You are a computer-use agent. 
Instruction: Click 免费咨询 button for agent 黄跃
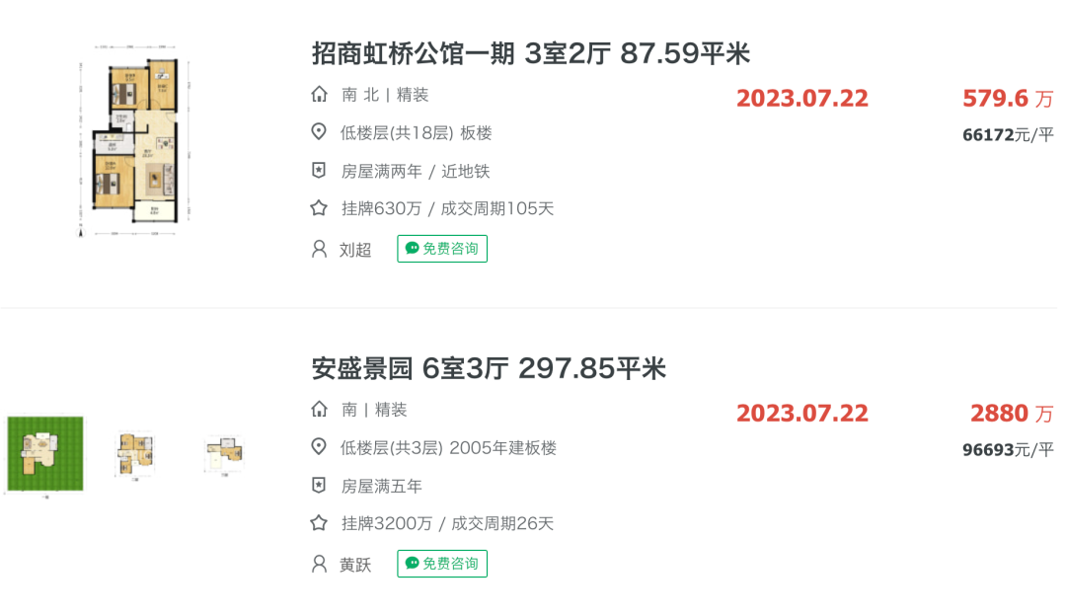(442, 564)
